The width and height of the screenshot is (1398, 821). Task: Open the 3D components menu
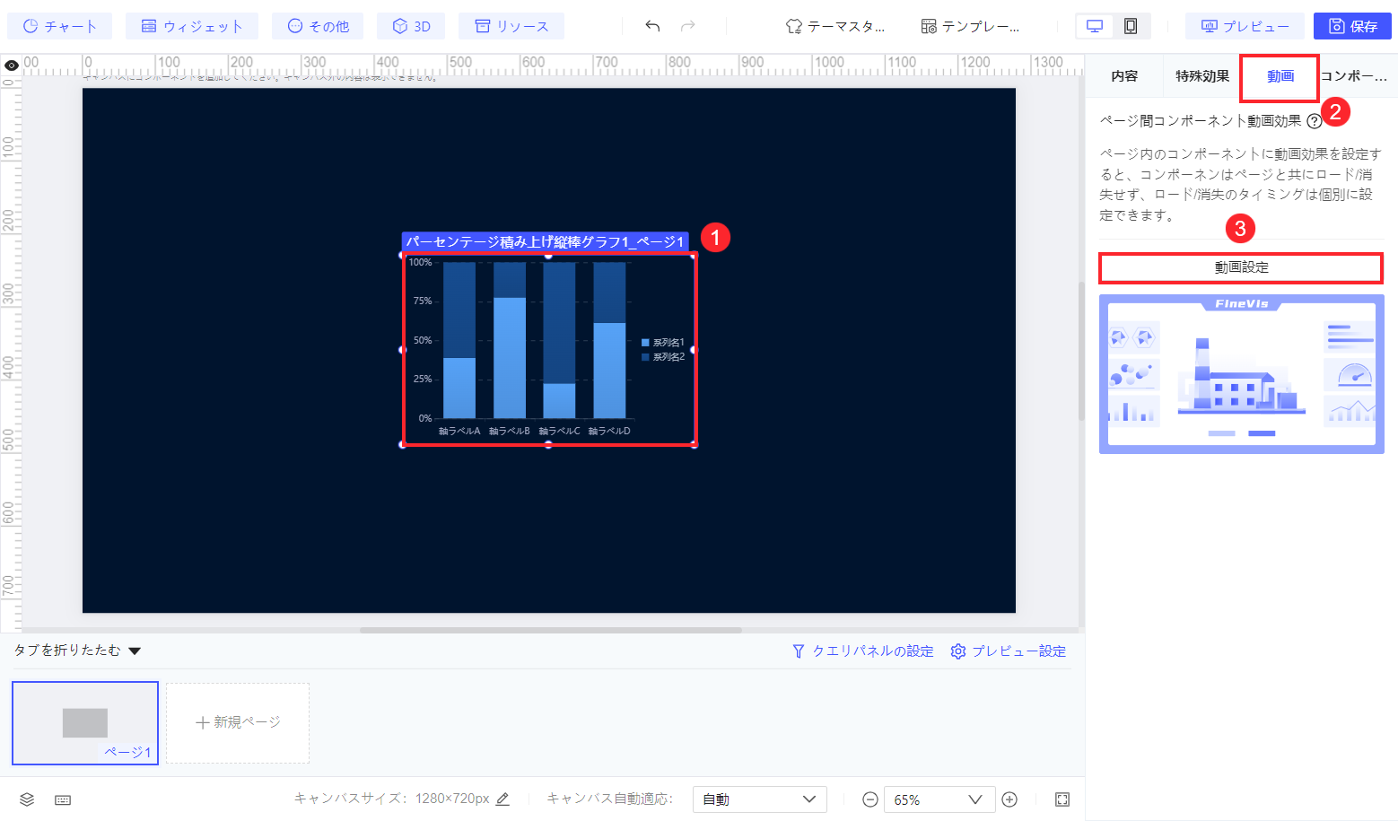411,26
